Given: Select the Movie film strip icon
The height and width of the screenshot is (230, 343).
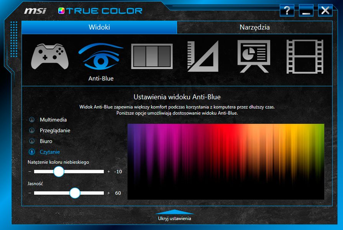Looking at the screenshot, I should (305, 56).
